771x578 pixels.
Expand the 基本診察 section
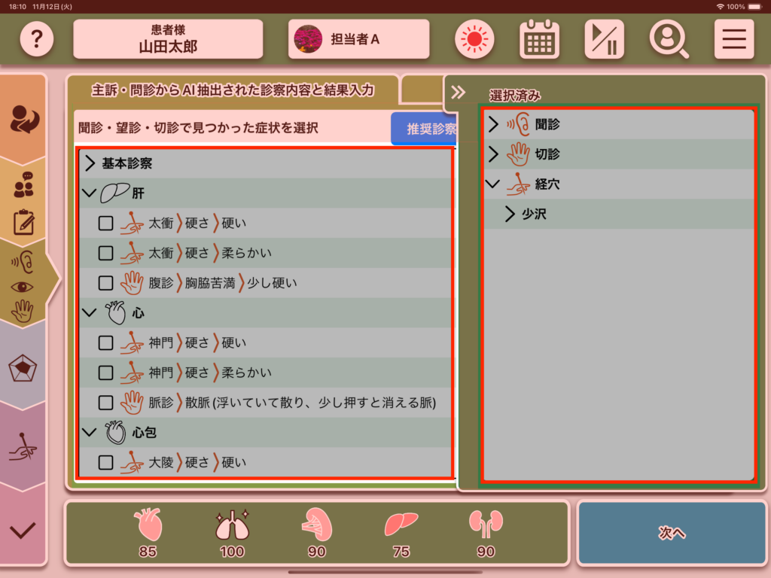pyautogui.click(x=90, y=163)
